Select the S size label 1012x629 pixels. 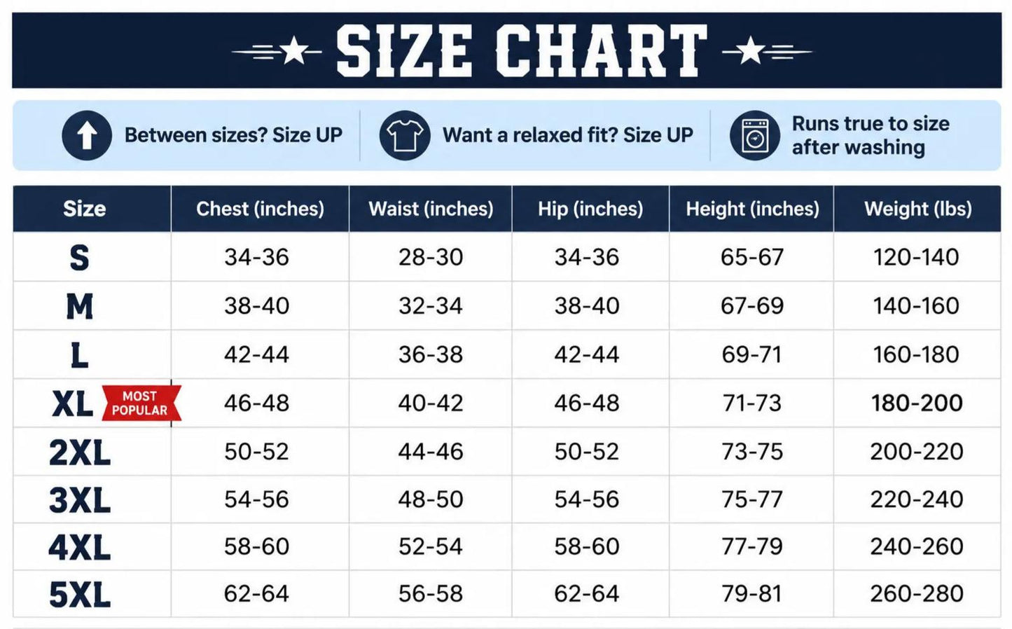(x=79, y=258)
